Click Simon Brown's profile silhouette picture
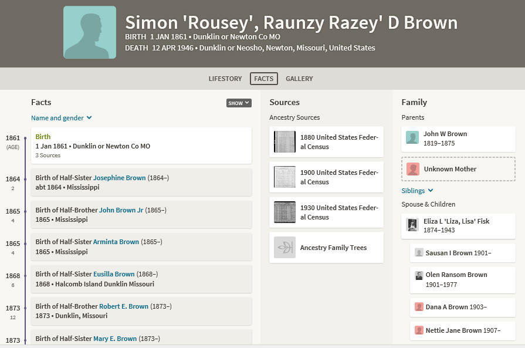 click(x=90, y=32)
